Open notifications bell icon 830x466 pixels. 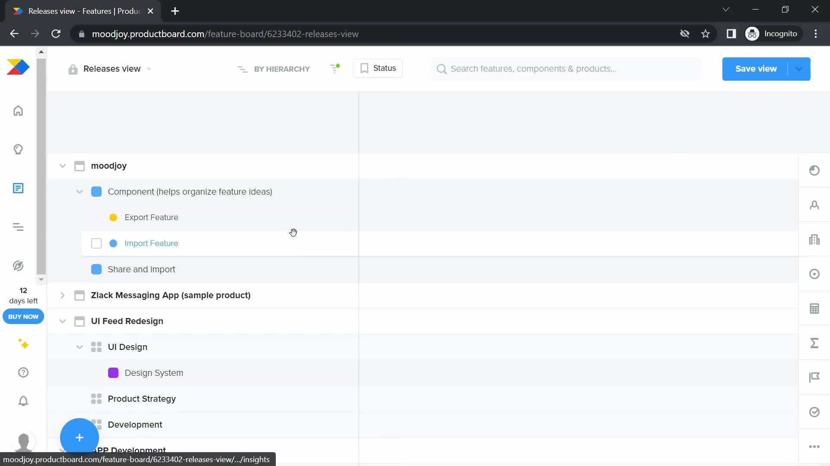click(23, 401)
